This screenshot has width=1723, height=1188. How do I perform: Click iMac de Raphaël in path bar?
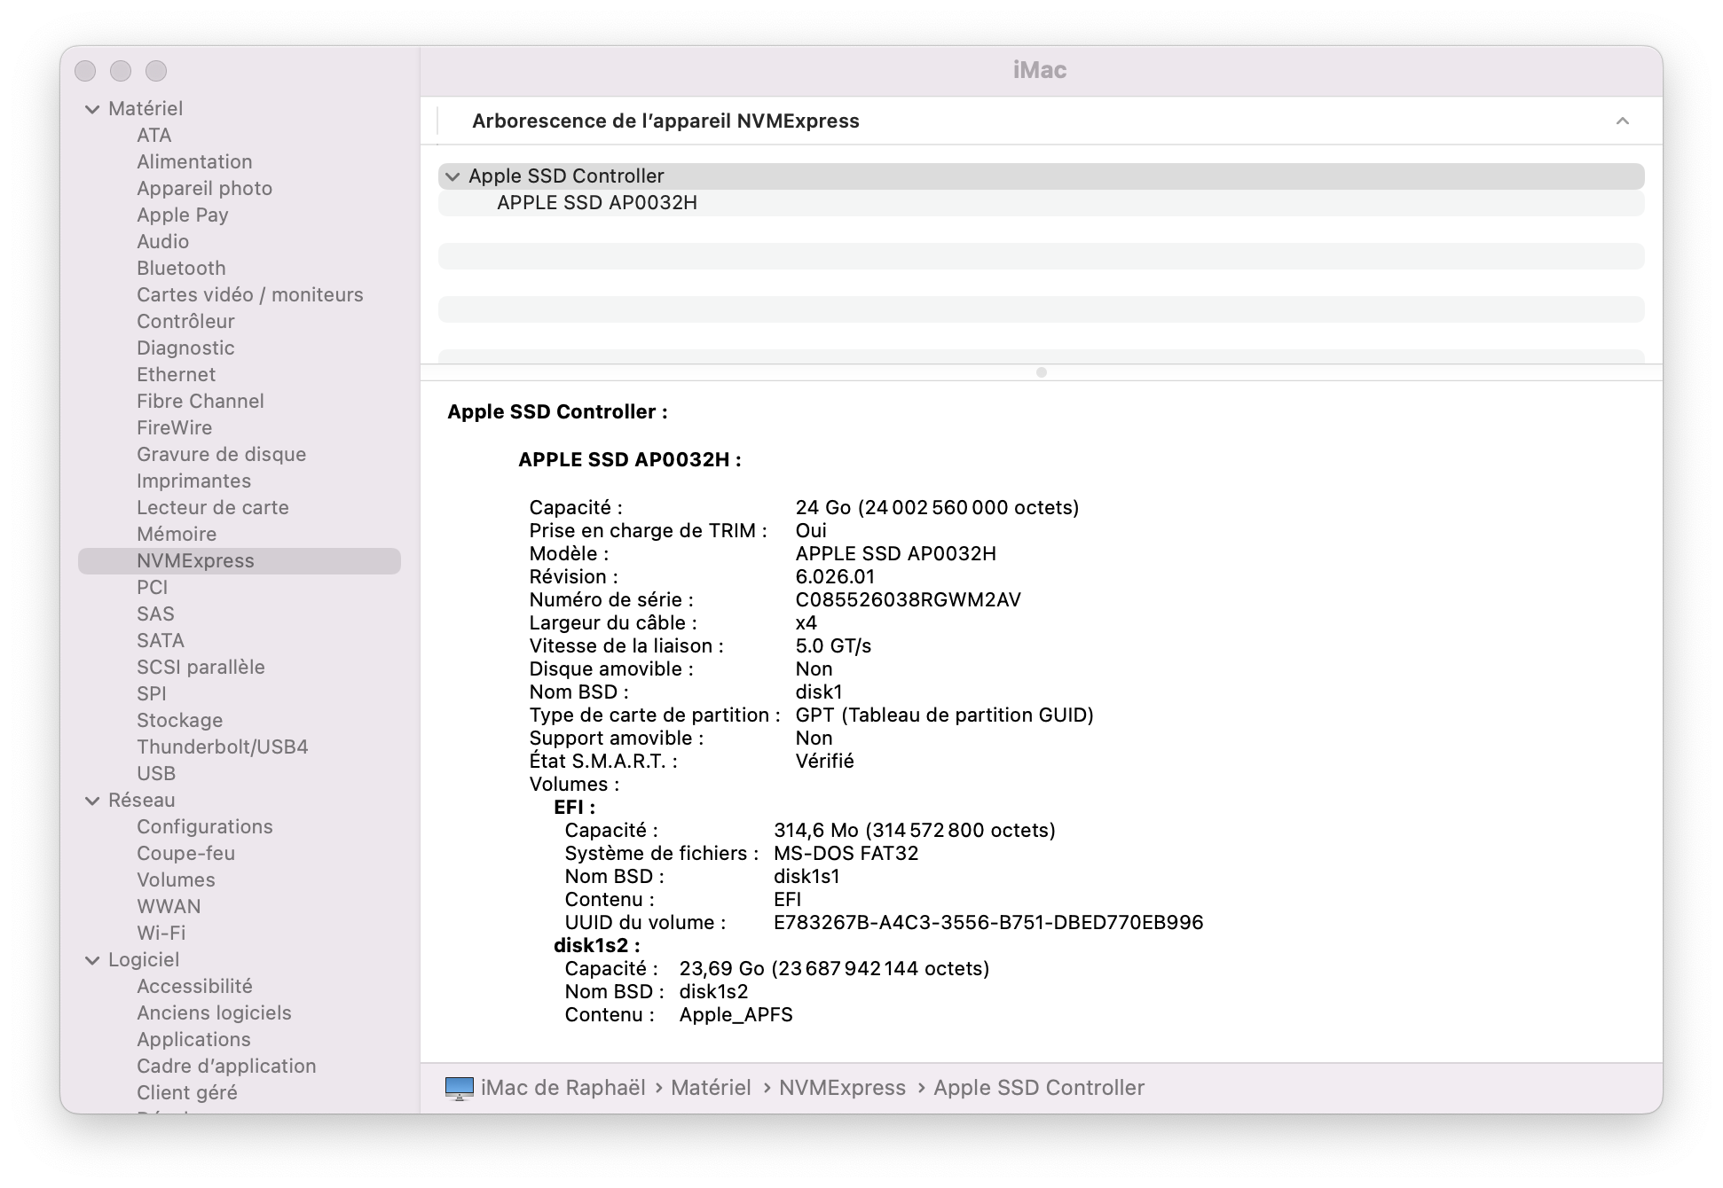pyautogui.click(x=563, y=1088)
